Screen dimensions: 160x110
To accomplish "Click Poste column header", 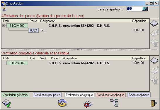I will click(33, 21).
